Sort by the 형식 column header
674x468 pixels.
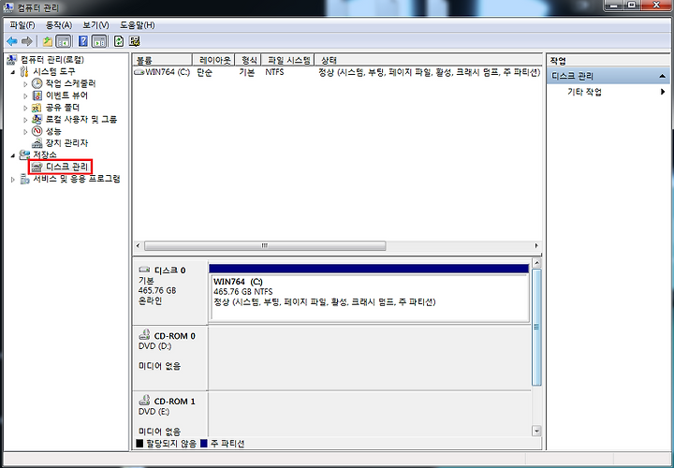pos(248,60)
